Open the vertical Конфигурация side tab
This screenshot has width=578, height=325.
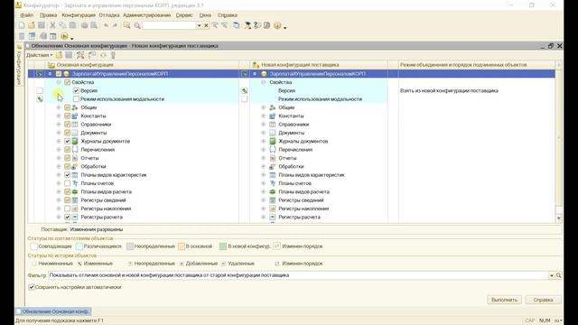pos(19,66)
